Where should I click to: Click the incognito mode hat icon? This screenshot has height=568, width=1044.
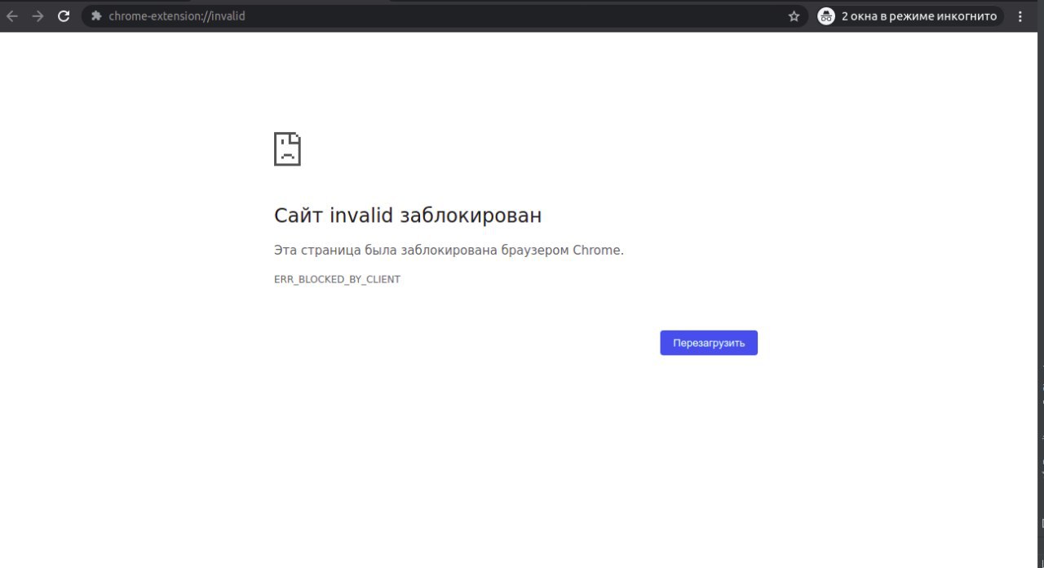tap(826, 16)
